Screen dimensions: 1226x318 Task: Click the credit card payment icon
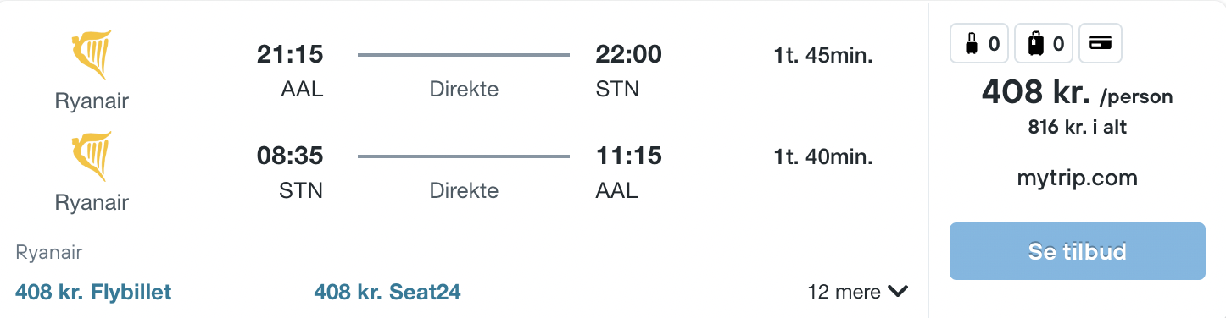pos(1101,43)
